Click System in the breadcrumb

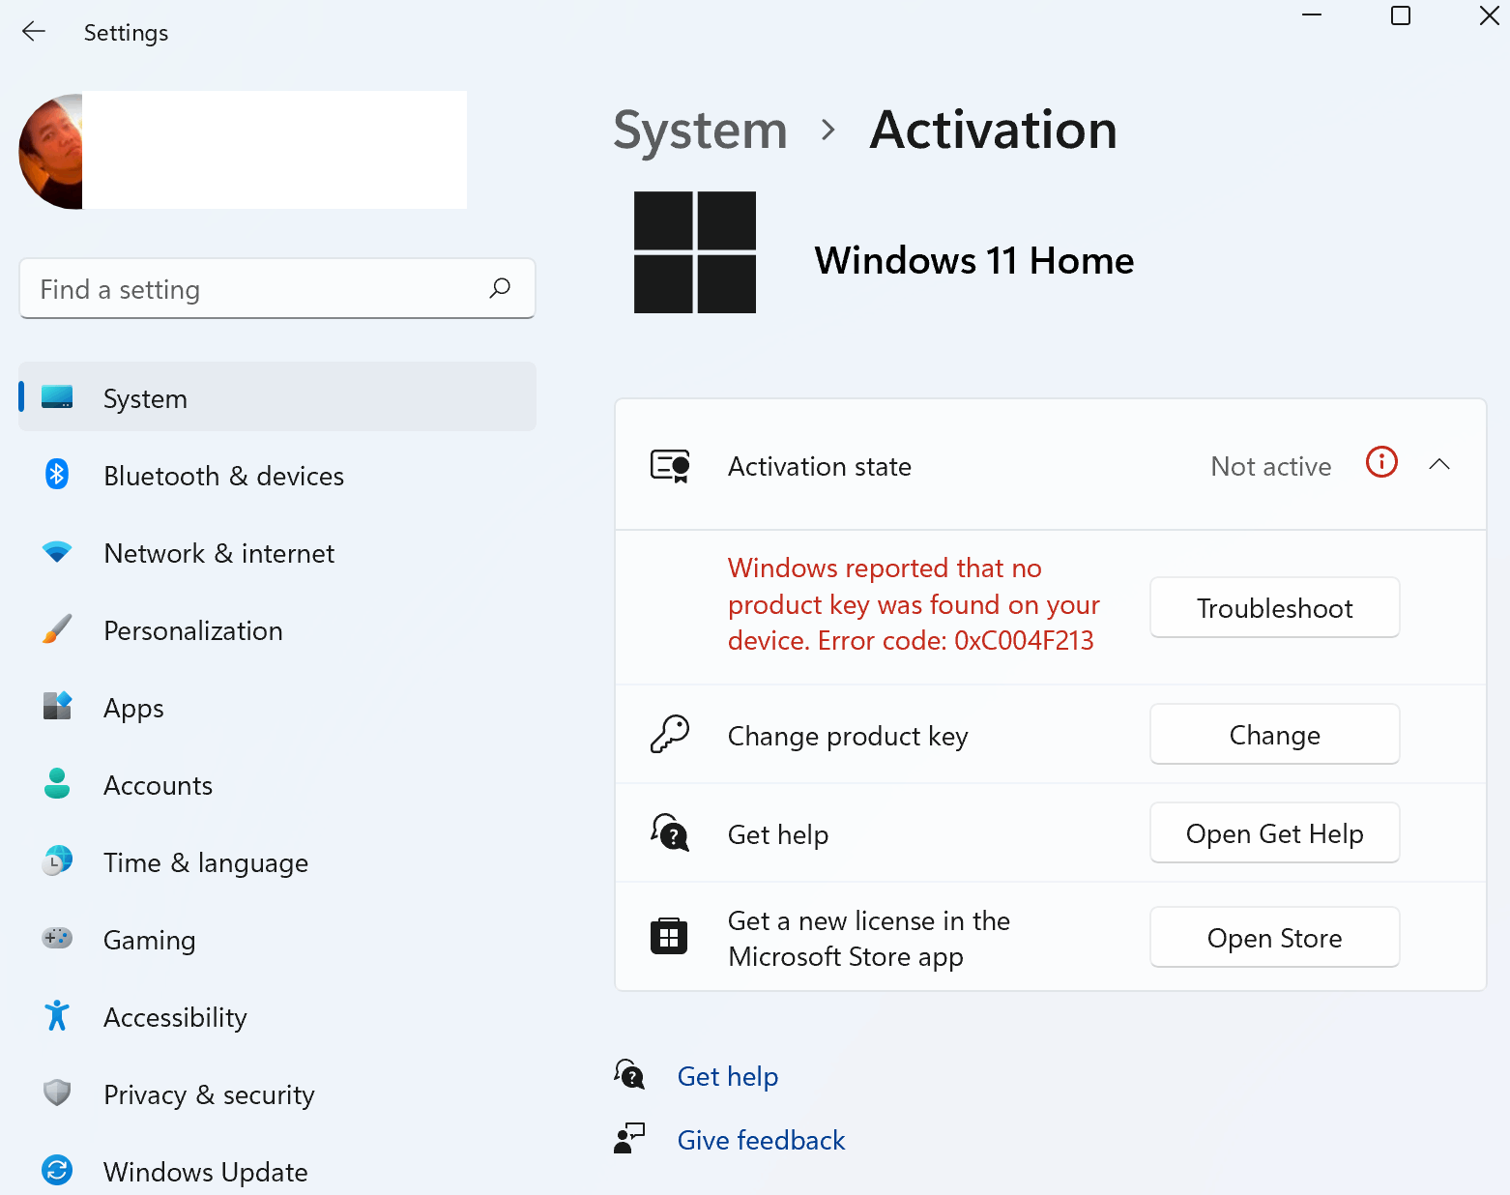(701, 130)
